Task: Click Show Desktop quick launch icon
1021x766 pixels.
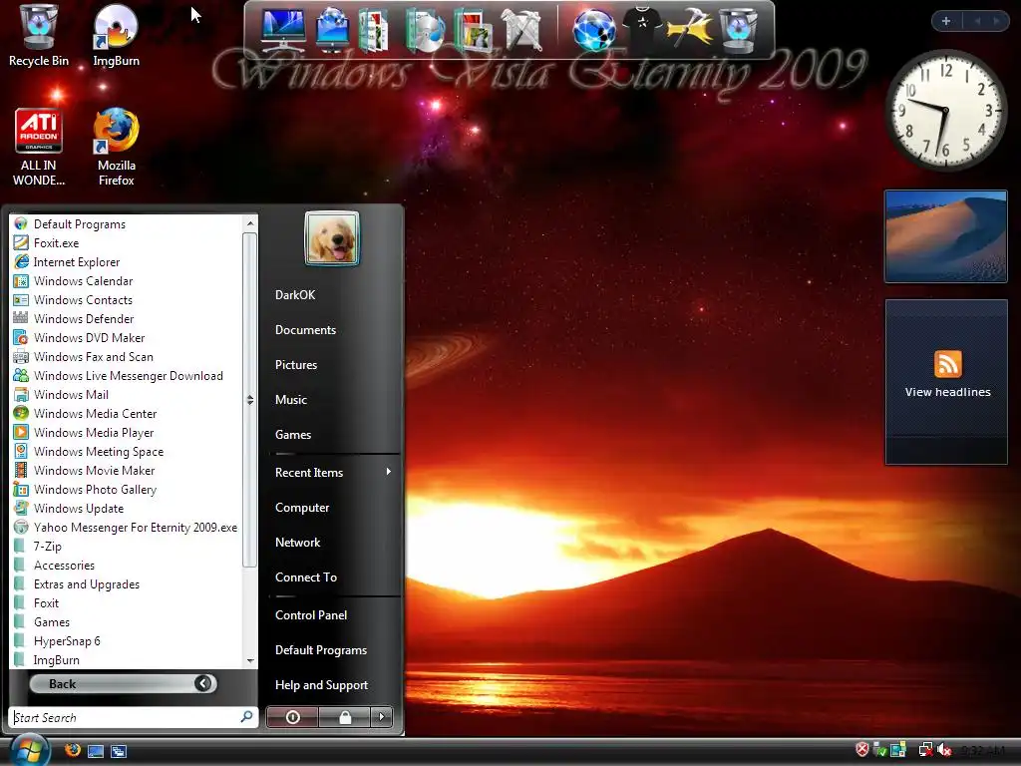Action: (96, 751)
